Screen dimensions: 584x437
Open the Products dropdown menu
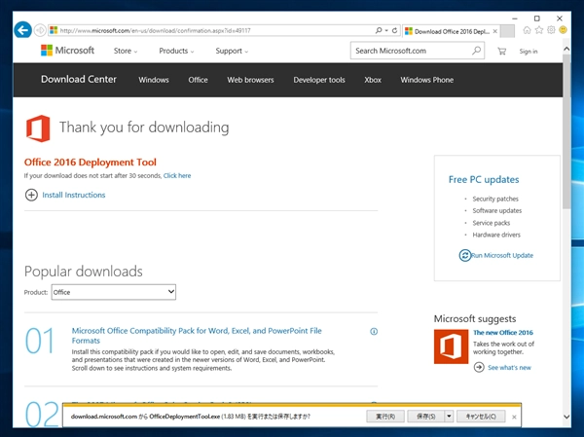pos(176,51)
